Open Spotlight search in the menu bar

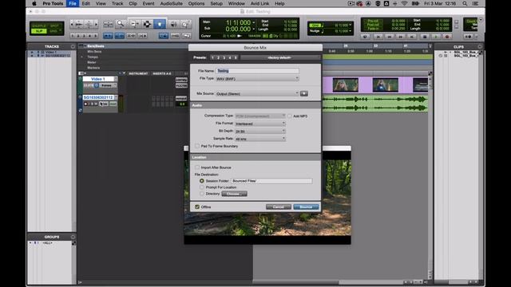click(465, 3)
